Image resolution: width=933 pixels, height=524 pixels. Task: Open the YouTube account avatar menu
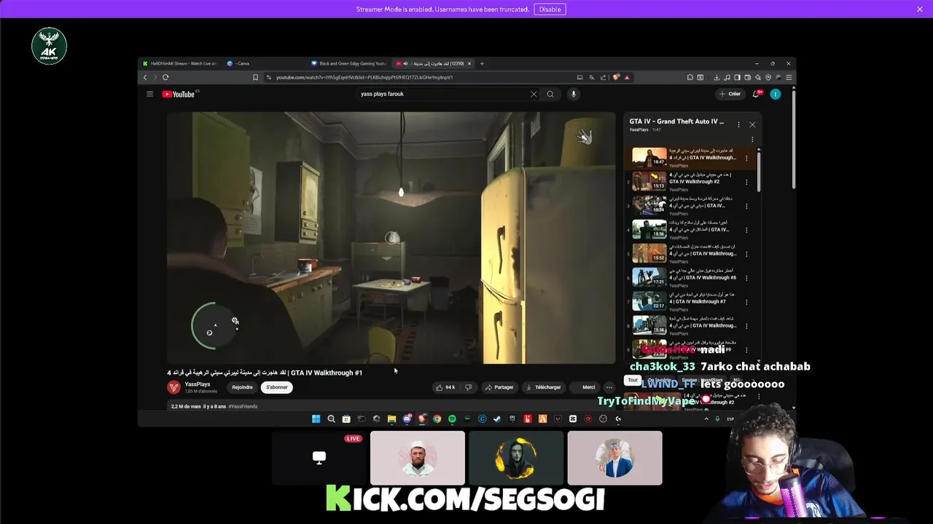[776, 94]
